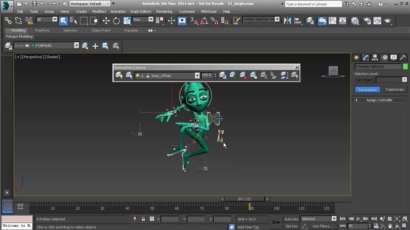410x230 pixels.
Task: Click Delete Anim Layer icon
Action: [x=243, y=75]
